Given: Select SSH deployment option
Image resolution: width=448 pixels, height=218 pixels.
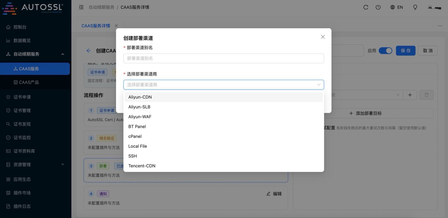Looking at the screenshot, I should (x=224, y=156).
